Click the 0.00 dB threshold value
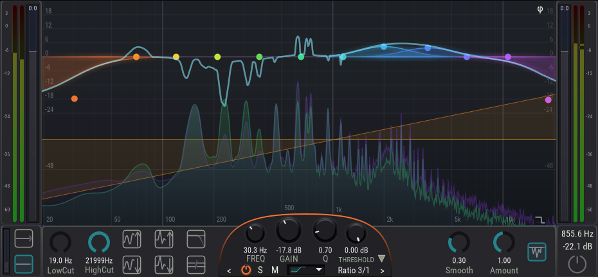 pyautogui.click(x=356, y=251)
